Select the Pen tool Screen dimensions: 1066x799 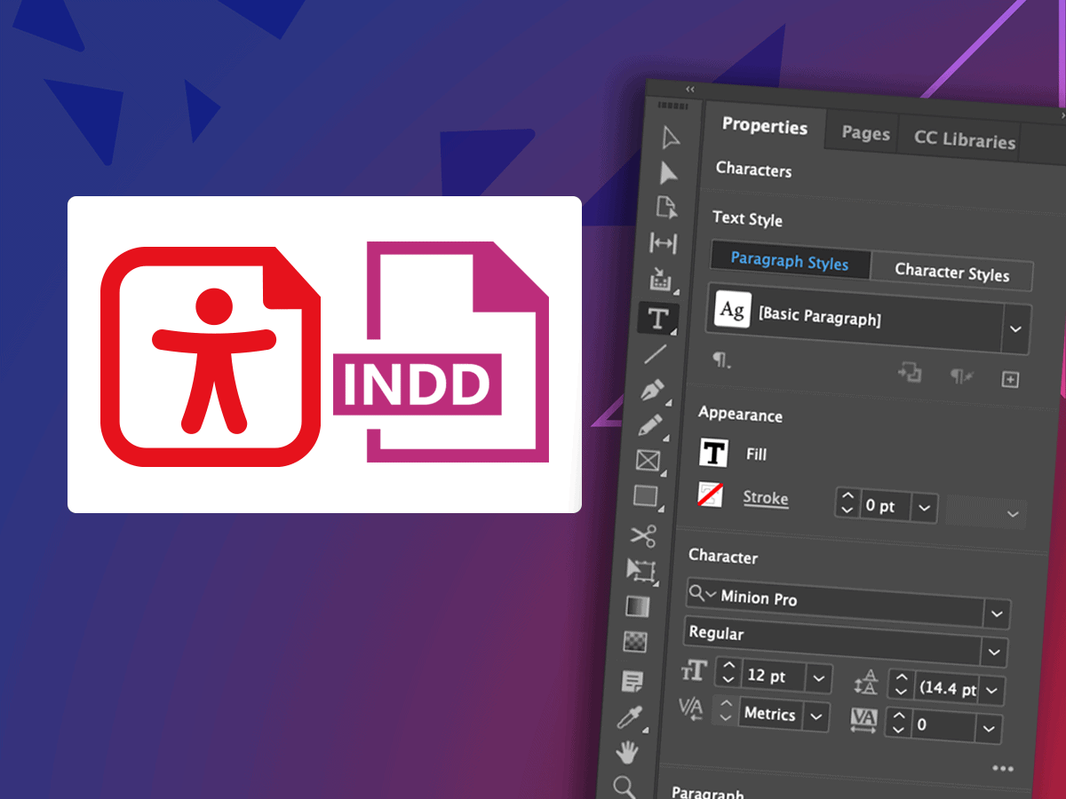pyautogui.click(x=654, y=390)
